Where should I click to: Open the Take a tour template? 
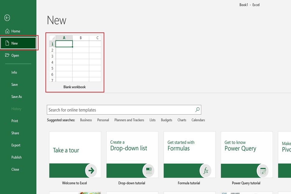point(75,155)
